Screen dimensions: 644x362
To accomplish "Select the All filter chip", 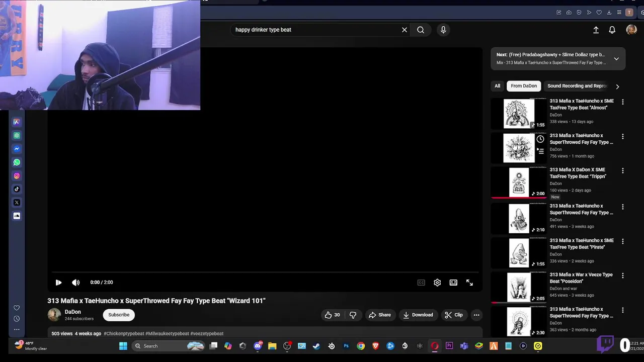I will point(497,86).
